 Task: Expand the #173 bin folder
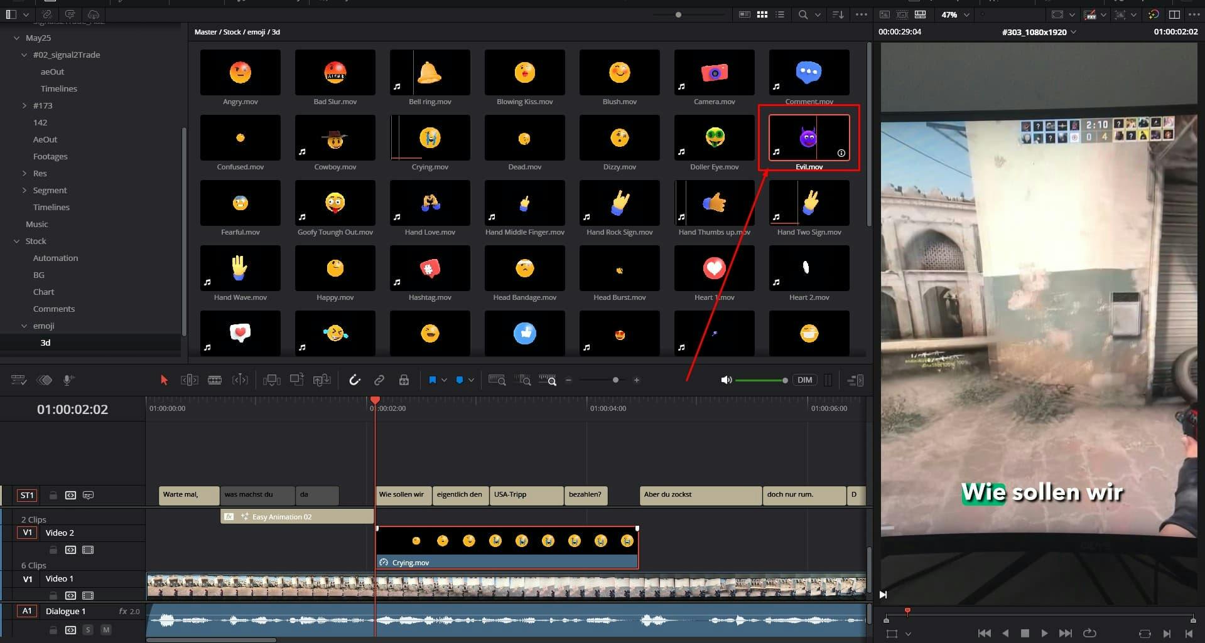click(24, 105)
